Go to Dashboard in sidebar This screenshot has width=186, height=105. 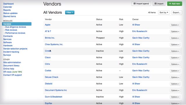(8, 4)
